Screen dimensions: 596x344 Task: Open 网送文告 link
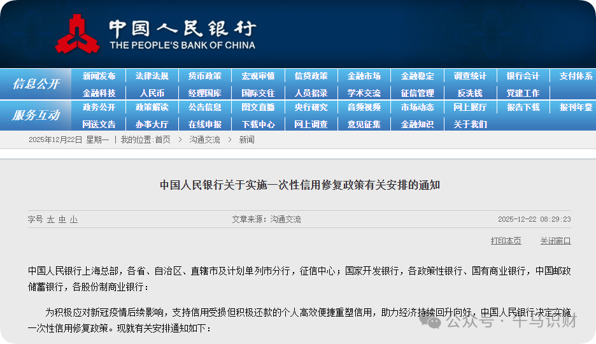click(x=99, y=124)
